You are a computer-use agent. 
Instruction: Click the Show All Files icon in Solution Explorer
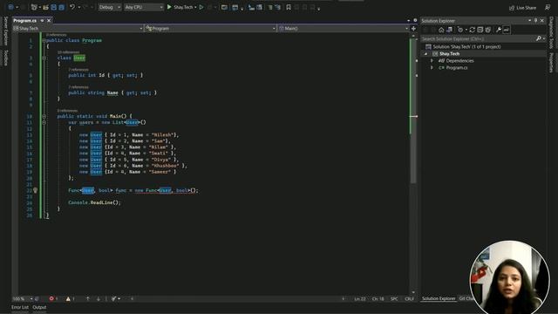point(488,30)
